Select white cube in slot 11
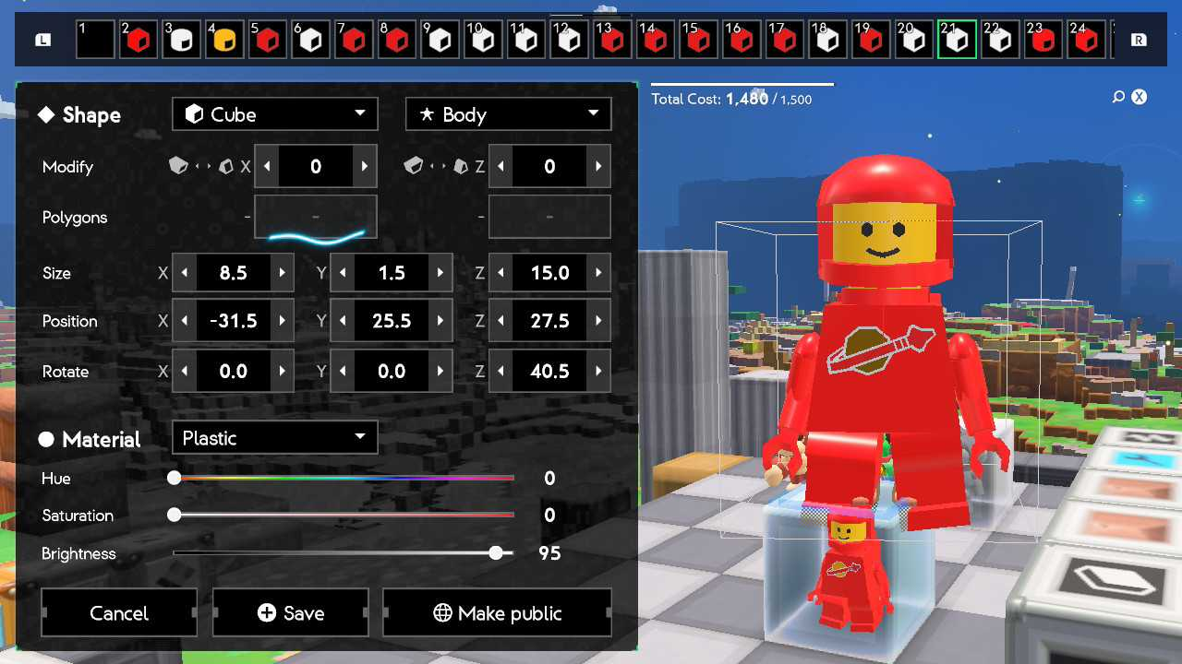Image resolution: width=1182 pixels, height=664 pixels. [526, 40]
